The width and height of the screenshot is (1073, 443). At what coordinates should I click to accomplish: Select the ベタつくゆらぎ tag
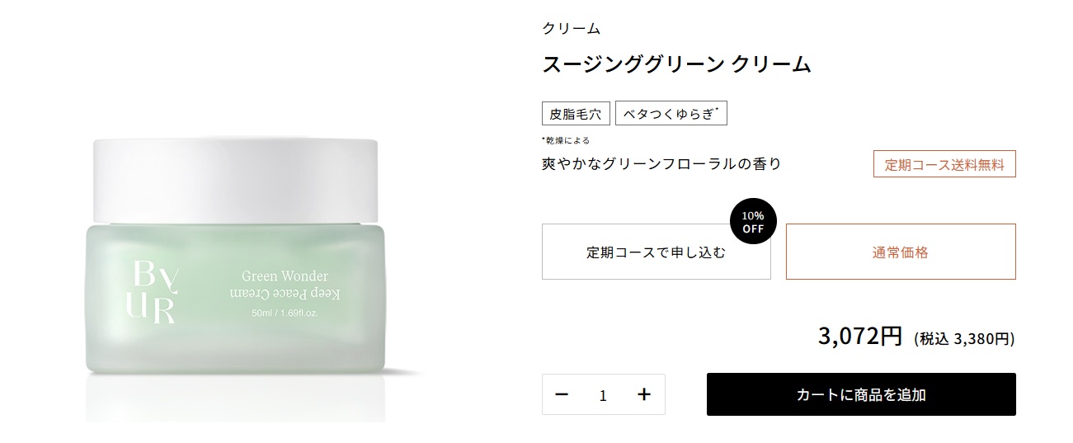coord(671,114)
